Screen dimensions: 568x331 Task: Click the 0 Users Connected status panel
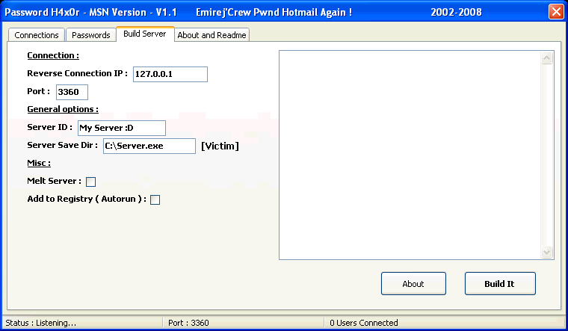[x=441, y=323]
